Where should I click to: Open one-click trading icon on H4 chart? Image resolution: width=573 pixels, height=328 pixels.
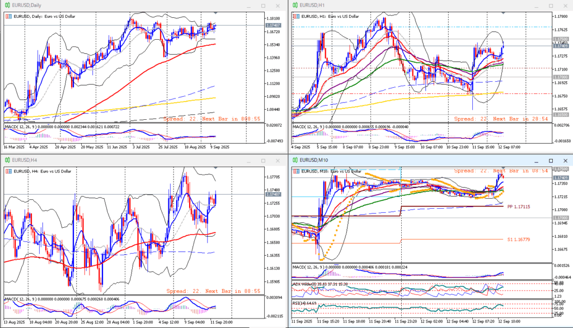[8, 171]
